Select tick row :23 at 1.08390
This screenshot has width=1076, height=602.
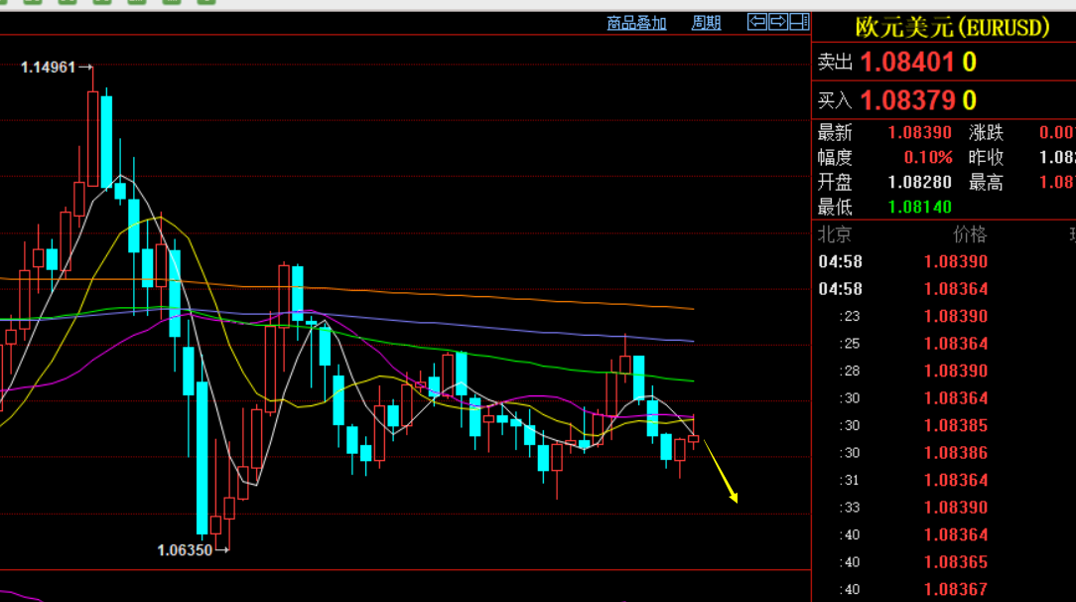(x=944, y=317)
